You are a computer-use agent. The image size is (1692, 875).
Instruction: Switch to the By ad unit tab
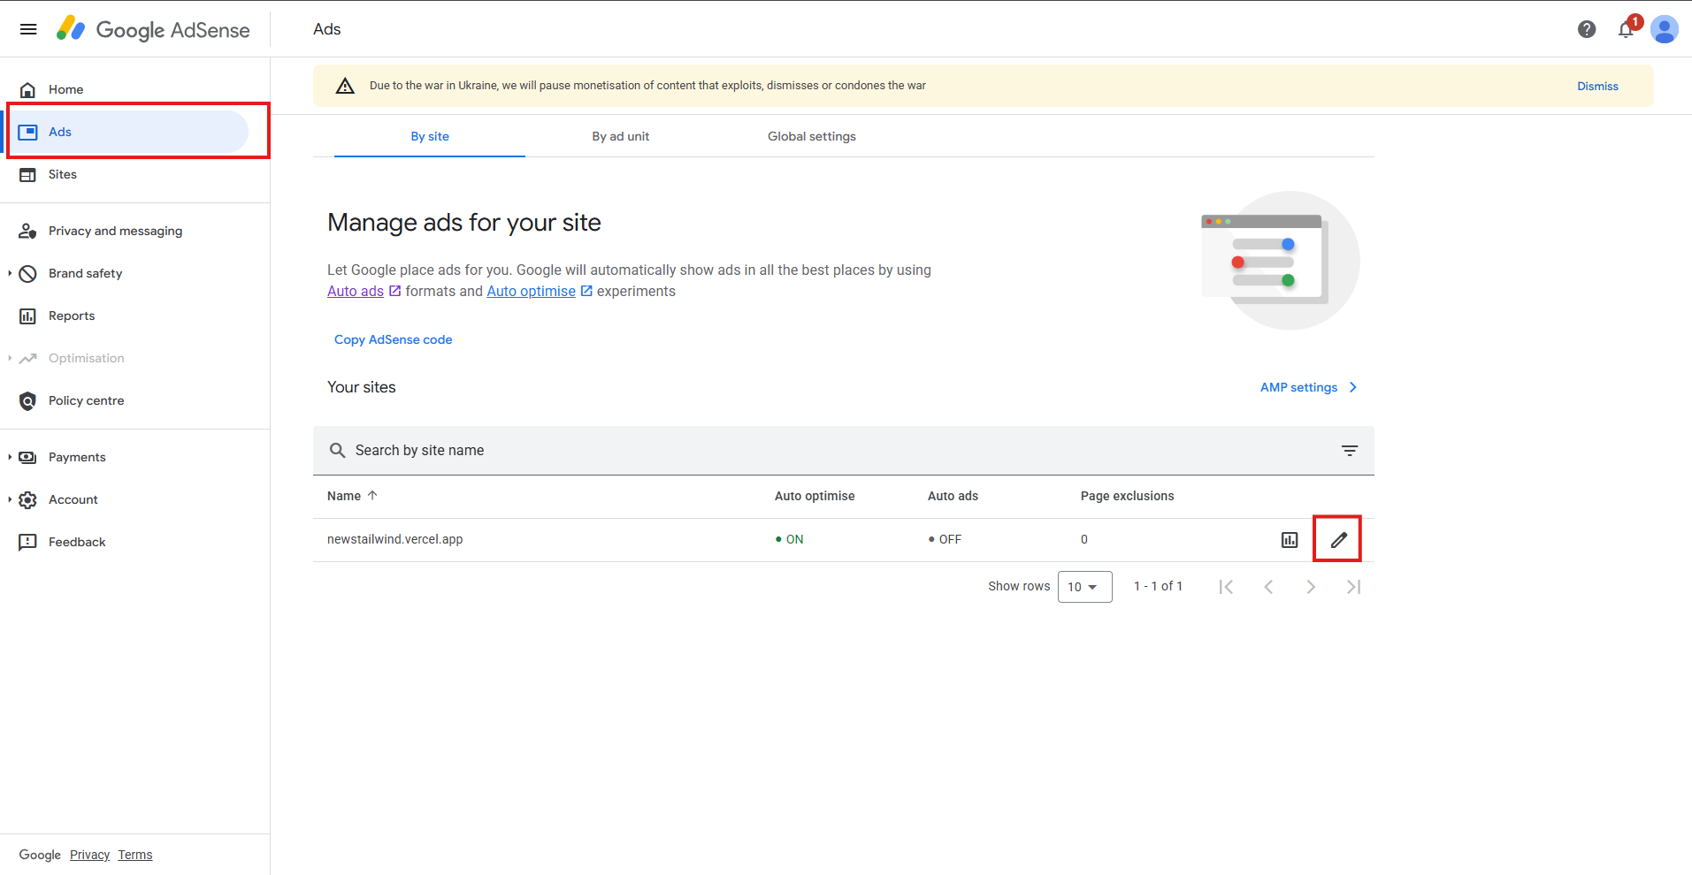tap(620, 136)
